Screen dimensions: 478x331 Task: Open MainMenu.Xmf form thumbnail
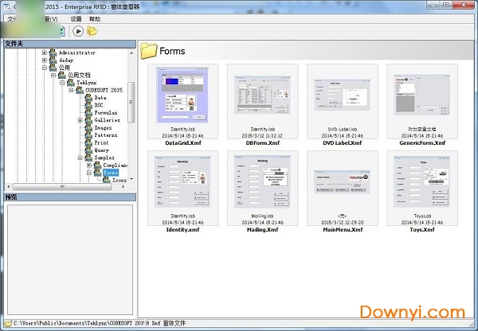(340, 182)
